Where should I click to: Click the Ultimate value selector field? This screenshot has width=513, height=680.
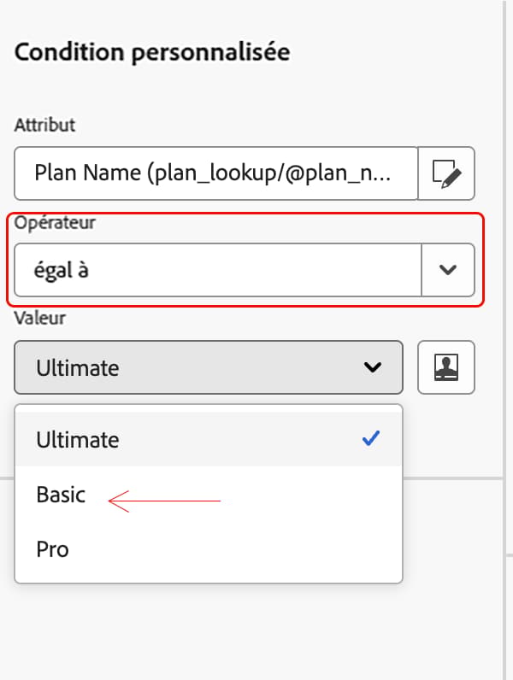click(209, 367)
